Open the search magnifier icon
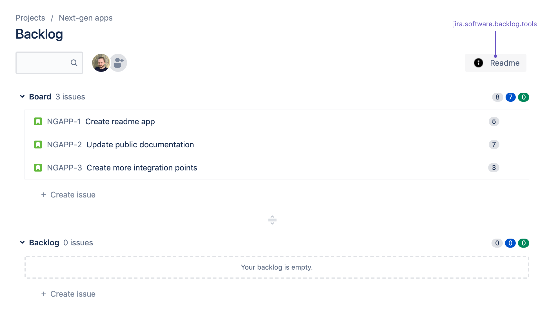The image size is (547, 311). (74, 63)
